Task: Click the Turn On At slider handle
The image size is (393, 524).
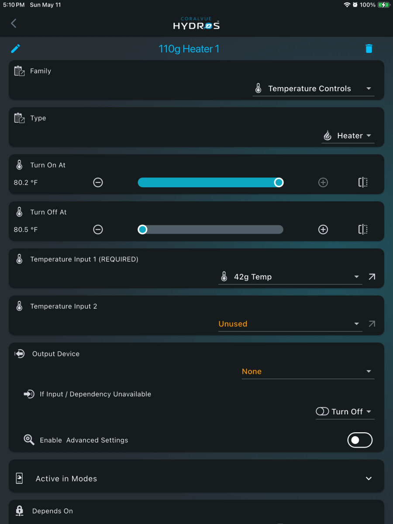Action: pyautogui.click(x=279, y=183)
